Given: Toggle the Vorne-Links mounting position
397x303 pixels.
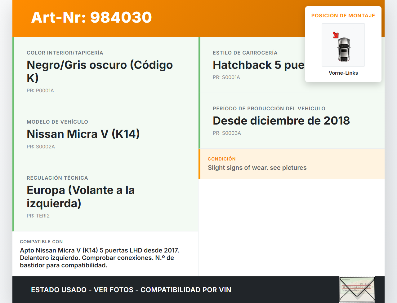Looking at the screenshot, I should tap(343, 73).
